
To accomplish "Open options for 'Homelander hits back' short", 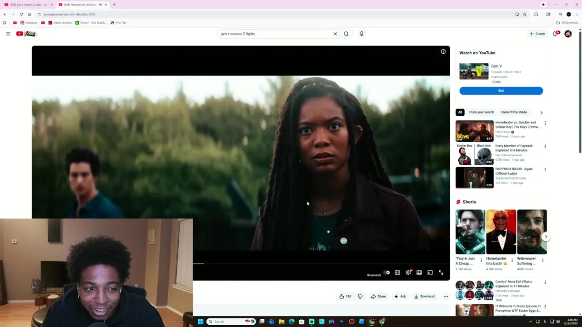I will [512, 261].
